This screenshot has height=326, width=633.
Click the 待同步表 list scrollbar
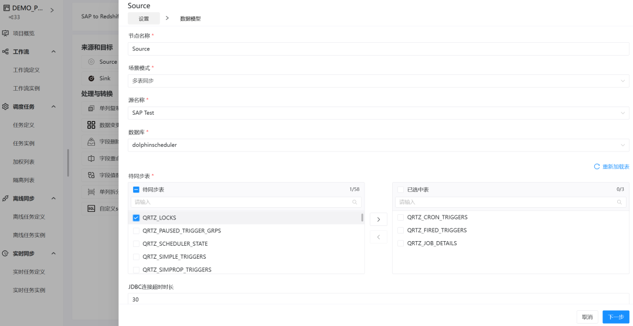click(362, 218)
